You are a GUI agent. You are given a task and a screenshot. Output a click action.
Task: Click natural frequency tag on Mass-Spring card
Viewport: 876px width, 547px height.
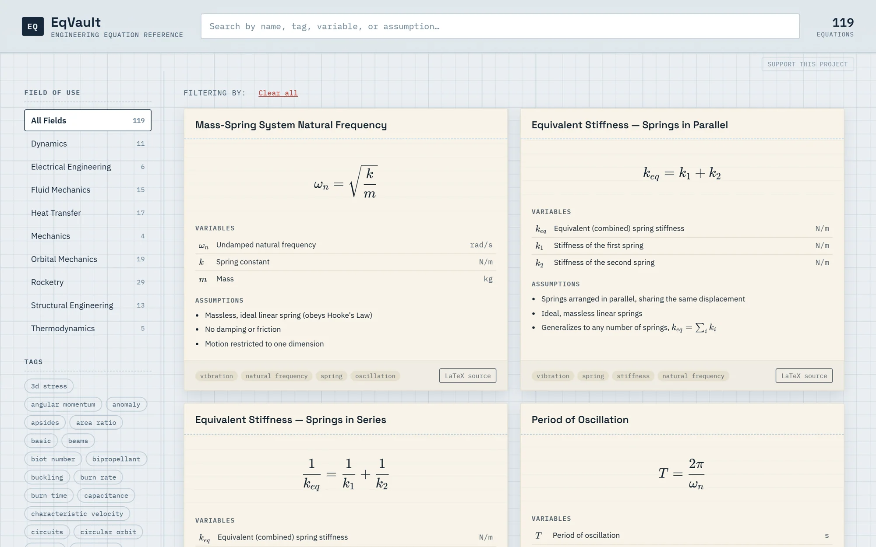[277, 376]
